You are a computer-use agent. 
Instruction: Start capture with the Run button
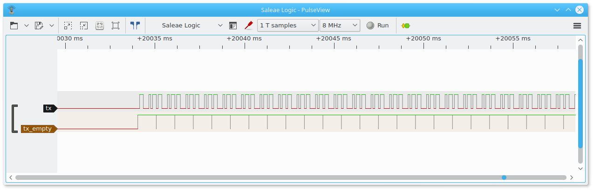pyautogui.click(x=378, y=26)
